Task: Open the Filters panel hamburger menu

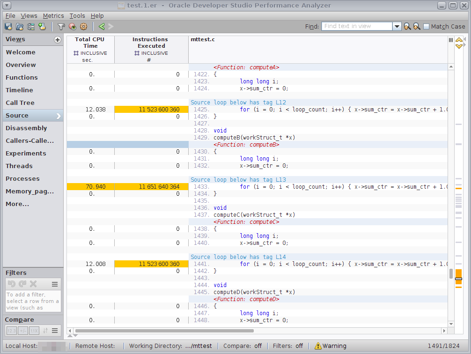Action: coord(55,284)
